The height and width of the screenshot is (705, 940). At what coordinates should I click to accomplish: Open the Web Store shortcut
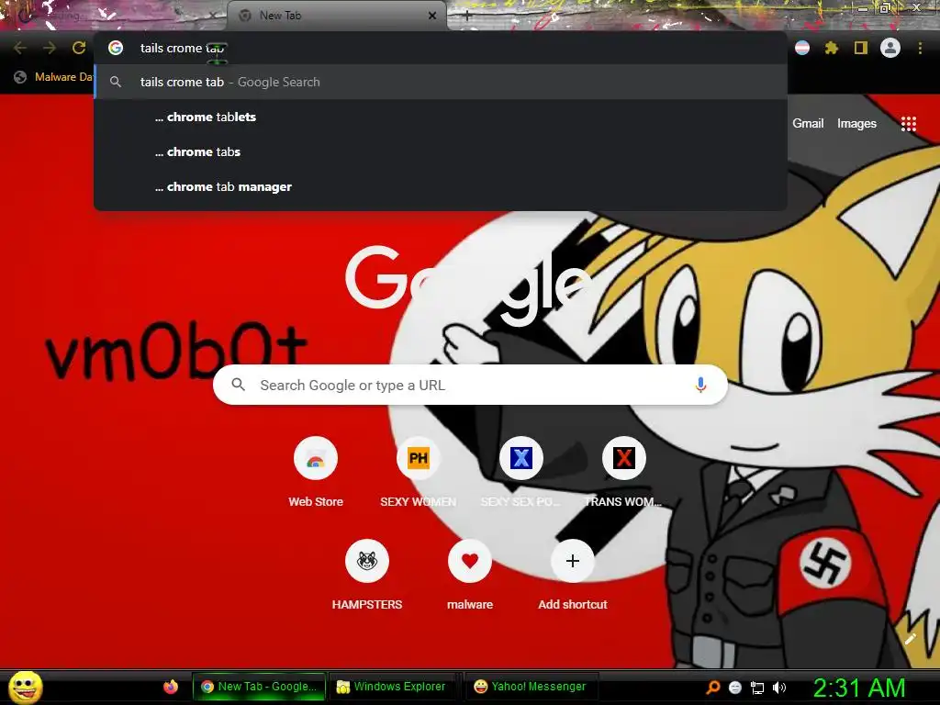coord(316,473)
